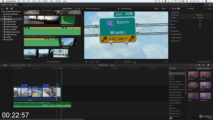Expand the Smart Collections folder
213x120 pixels.
point(2,14)
